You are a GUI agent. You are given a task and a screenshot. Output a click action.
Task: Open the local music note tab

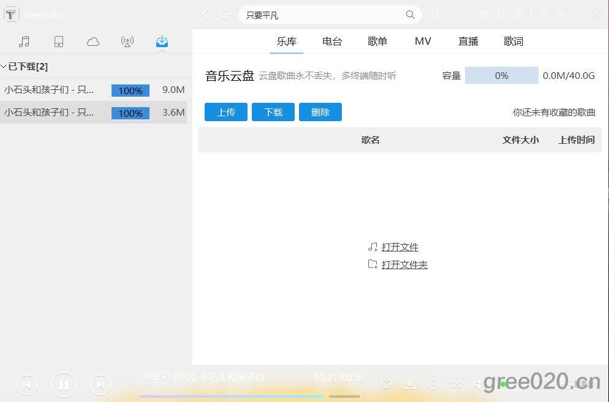tap(25, 42)
